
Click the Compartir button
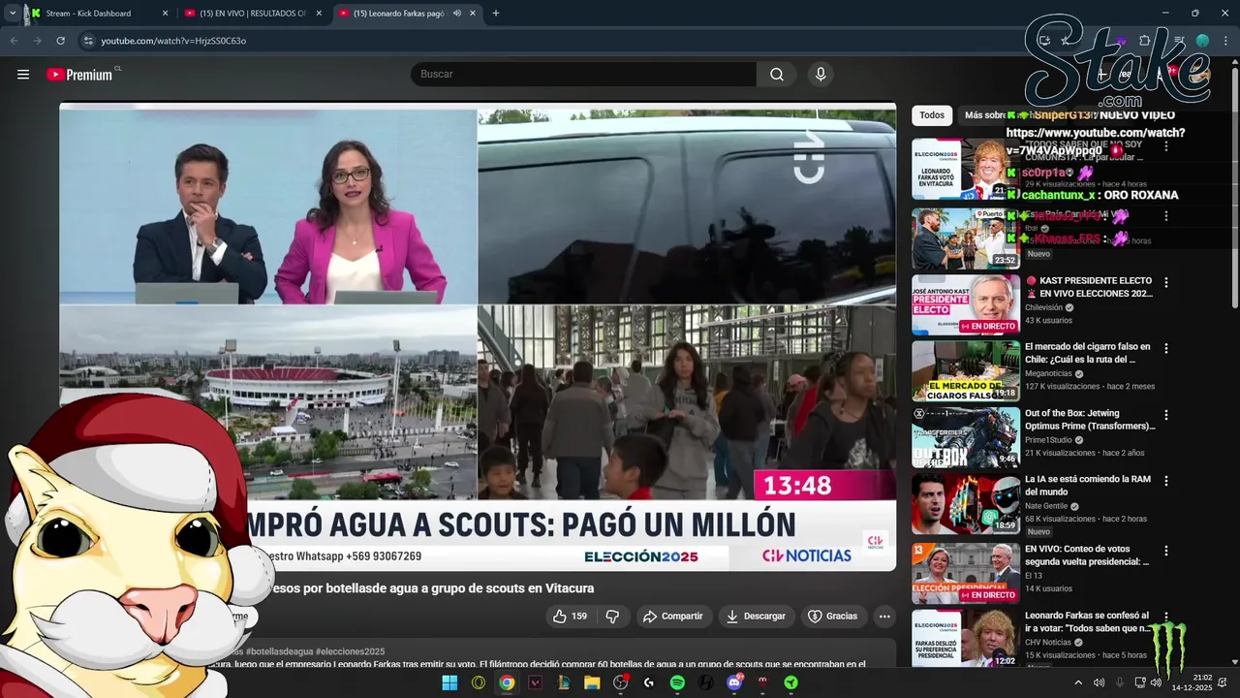click(x=673, y=616)
